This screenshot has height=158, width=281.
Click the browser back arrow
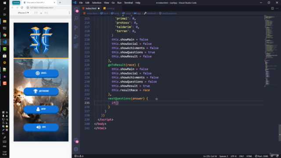13,7
